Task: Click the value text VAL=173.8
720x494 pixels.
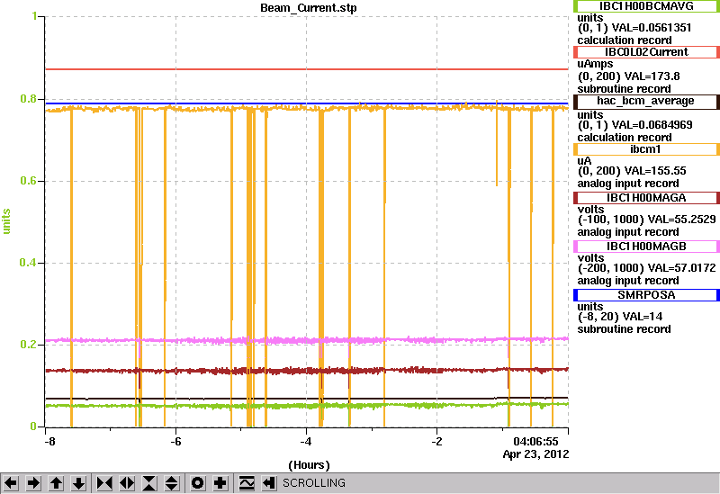Action: pos(652,76)
